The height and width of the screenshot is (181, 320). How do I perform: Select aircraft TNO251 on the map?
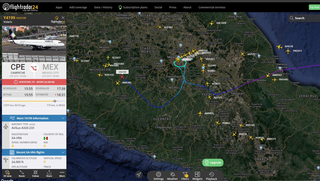coord(288,51)
